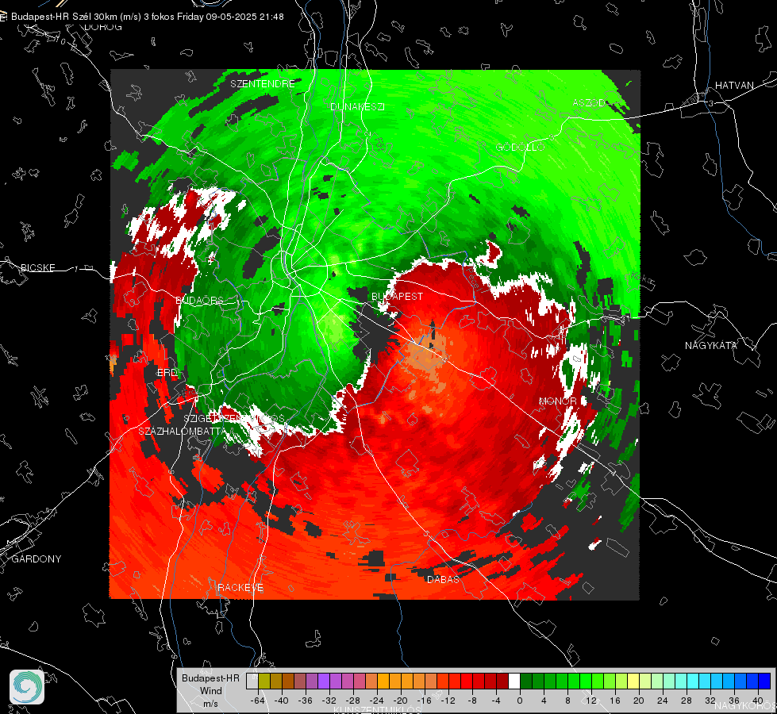777x714 pixels.
Task: Click the white zero-velocity legend swatch
Action: click(x=514, y=681)
